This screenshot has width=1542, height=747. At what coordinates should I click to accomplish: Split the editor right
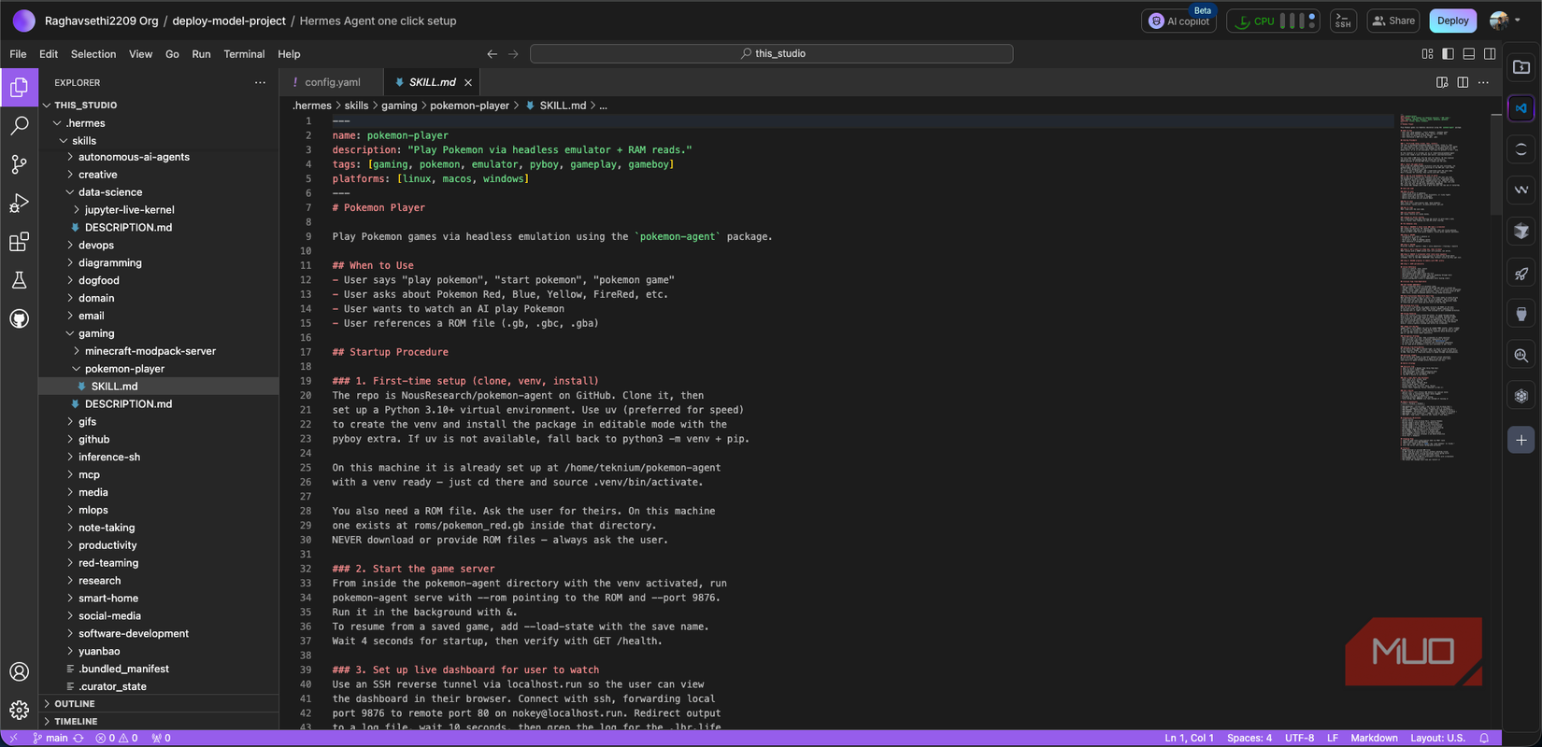(1463, 82)
